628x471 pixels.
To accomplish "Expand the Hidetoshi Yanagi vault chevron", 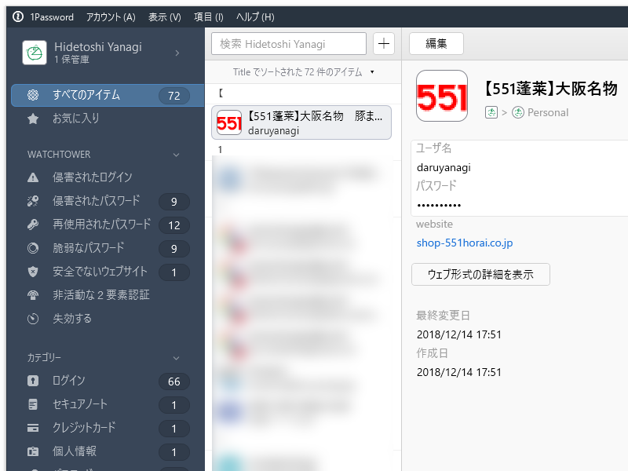I will point(177,53).
